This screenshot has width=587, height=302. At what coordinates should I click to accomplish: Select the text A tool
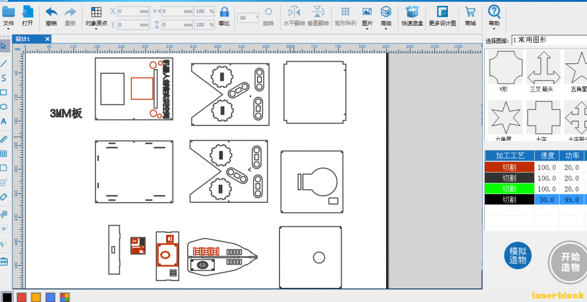[x=4, y=122]
